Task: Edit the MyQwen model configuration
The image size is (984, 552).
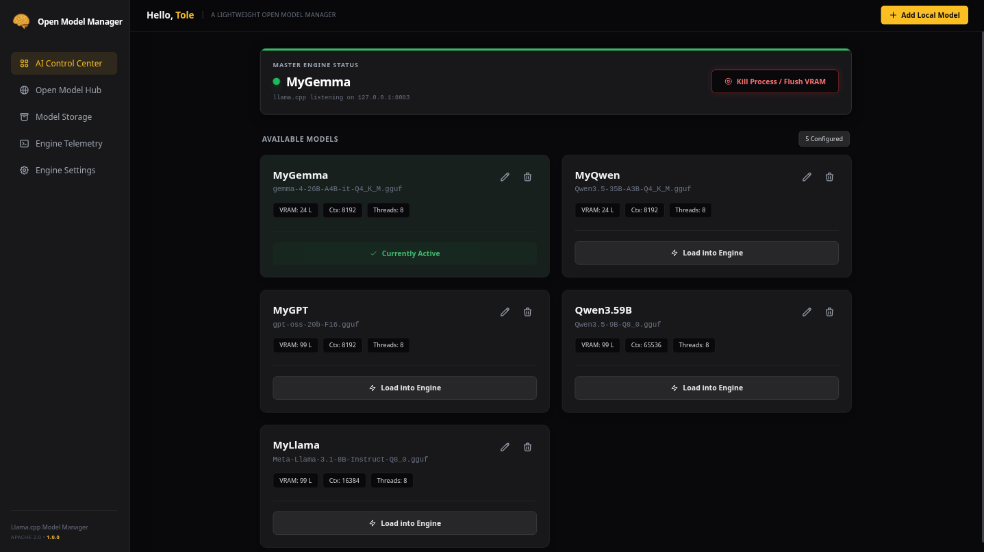Action: click(807, 177)
